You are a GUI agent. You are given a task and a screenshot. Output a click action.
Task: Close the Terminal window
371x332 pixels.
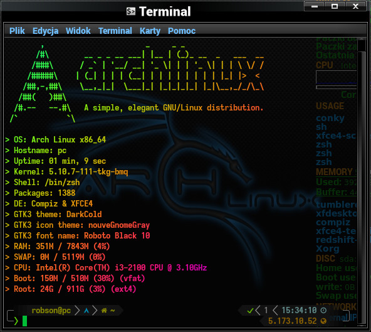tap(355, 6)
